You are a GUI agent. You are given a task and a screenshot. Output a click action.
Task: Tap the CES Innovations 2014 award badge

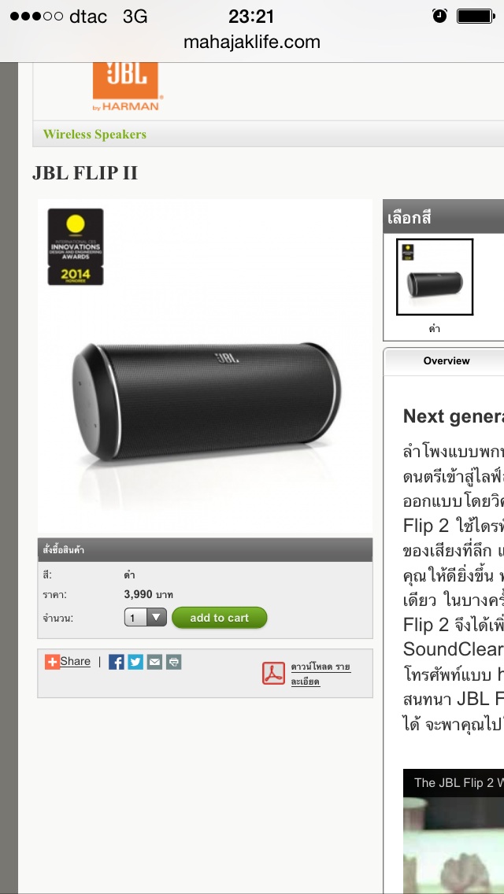click(76, 247)
